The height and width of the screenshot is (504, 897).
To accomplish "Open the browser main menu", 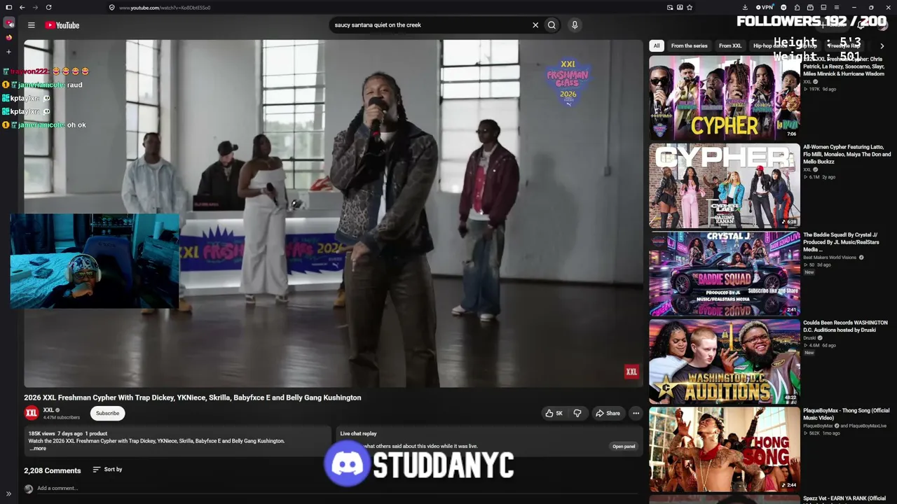I will 836,8.
